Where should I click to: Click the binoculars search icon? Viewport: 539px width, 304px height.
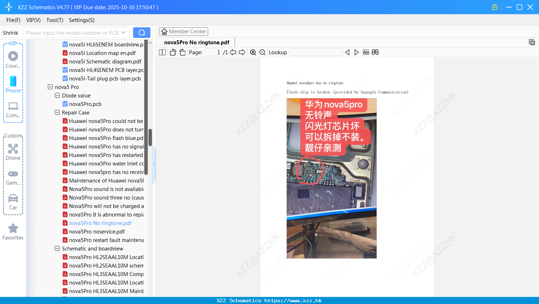point(375,52)
